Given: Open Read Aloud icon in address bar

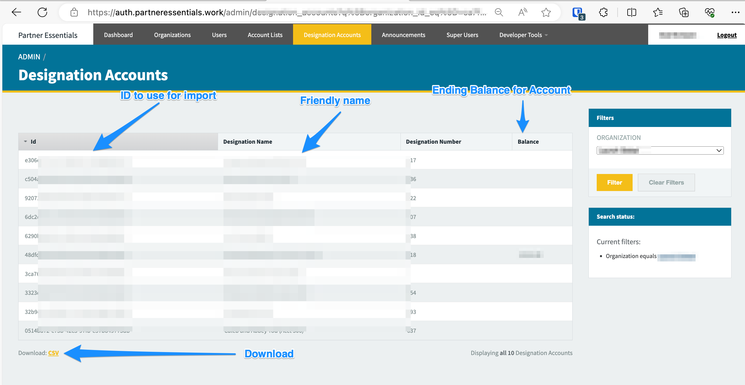Looking at the screenshot, I should [523, 12].
